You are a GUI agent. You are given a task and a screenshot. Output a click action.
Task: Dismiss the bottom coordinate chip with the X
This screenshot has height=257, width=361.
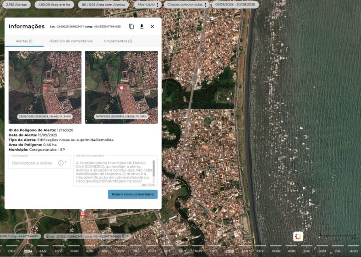click(128, 236)
